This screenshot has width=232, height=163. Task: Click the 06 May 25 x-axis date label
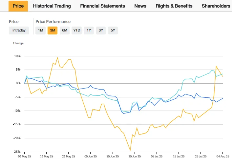25,157
